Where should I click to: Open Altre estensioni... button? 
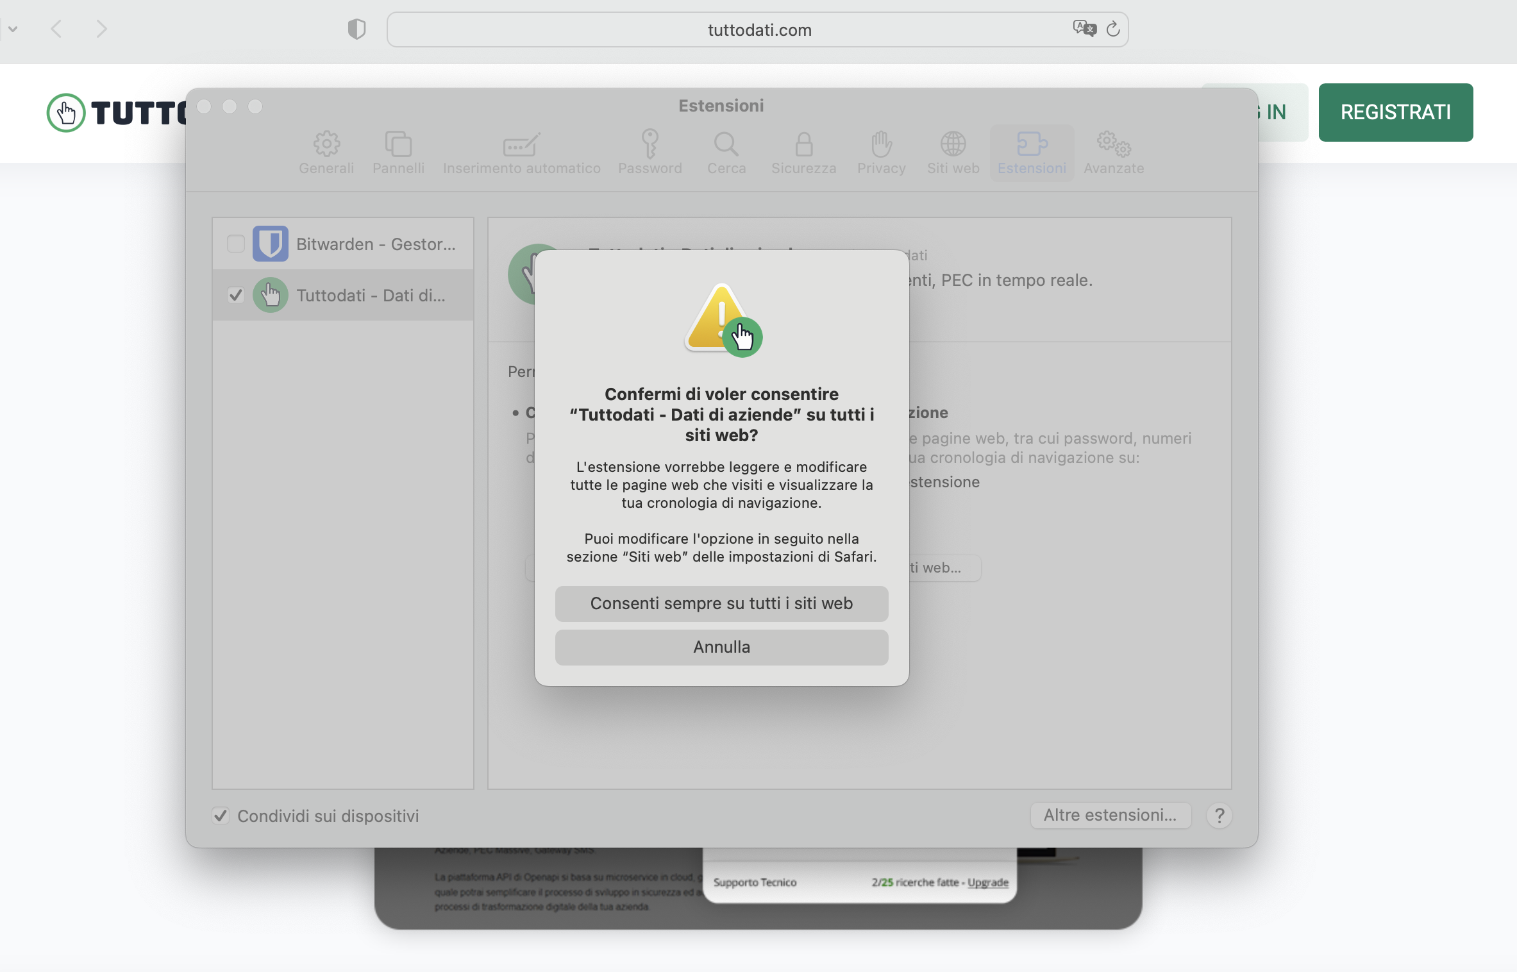coord(1111,815)
